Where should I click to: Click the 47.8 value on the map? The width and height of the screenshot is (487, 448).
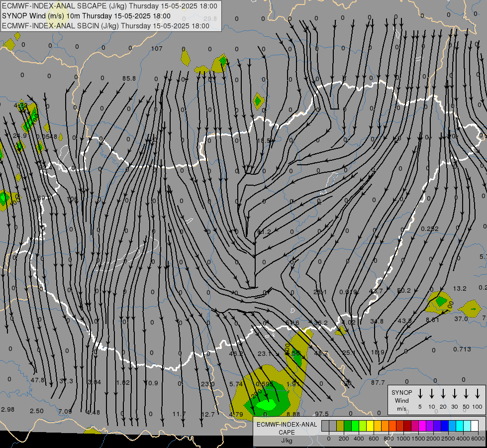click(x=38, y=380)
